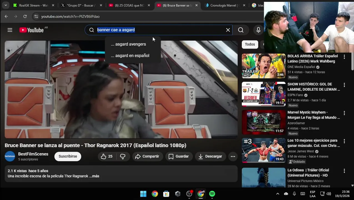
Task: Open volume control in system tray
Action: point(329,194)
